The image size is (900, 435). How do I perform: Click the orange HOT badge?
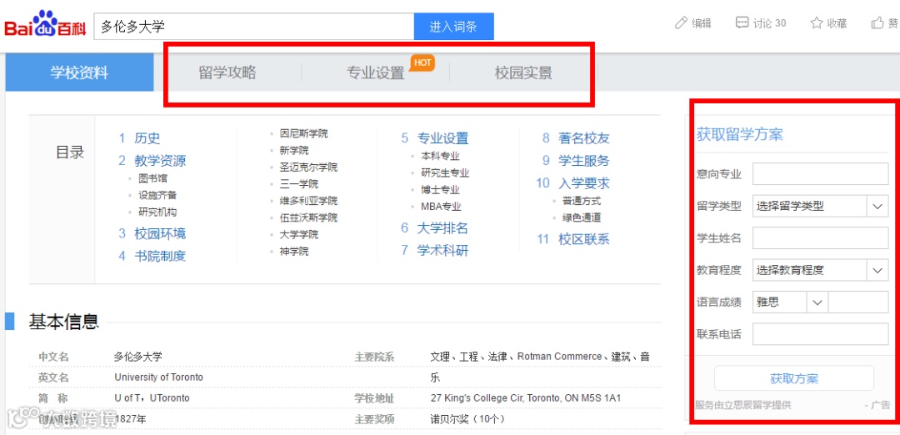(422, 62)
